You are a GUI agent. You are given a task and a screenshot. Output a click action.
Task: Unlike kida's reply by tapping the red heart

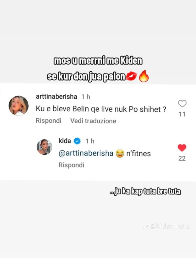pyautogui.click(x=182, y=148)
